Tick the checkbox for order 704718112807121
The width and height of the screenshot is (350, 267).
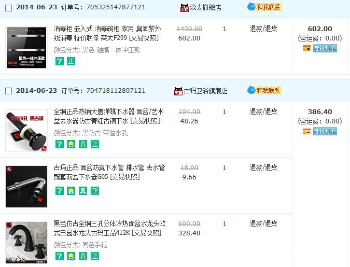8,91
